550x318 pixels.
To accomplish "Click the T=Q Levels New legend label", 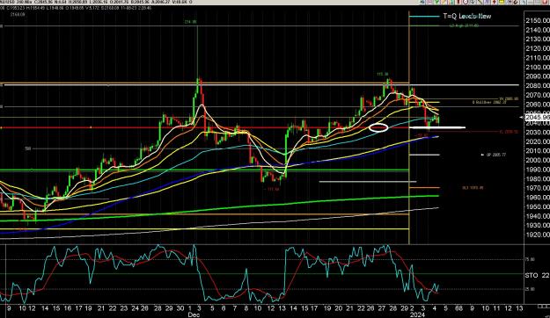I will [x=467, y=16].
